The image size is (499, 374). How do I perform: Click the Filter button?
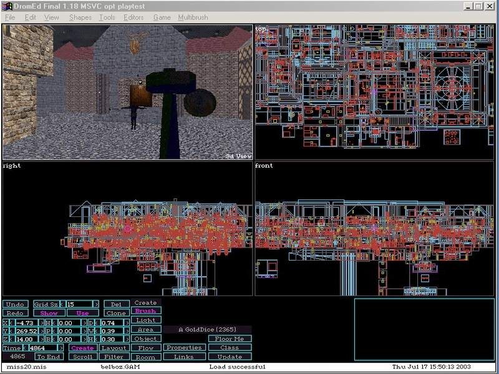[x=114, y=357]
